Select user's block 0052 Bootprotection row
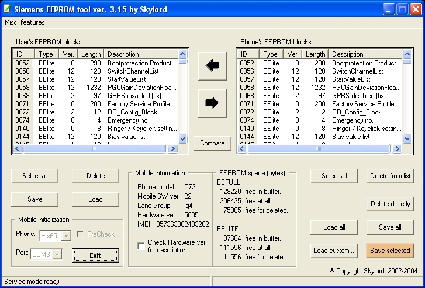 pos(95,63)
